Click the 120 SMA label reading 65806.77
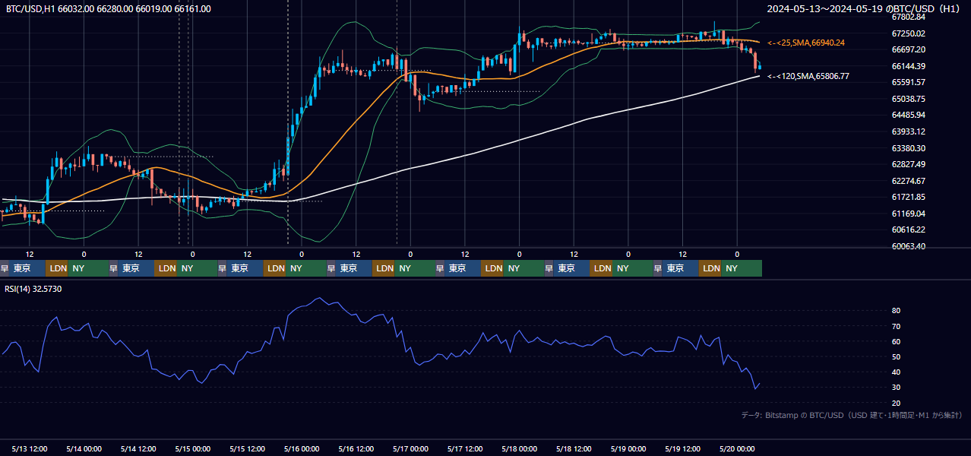This screenshot has height=456, width=971. pos(808,76)
